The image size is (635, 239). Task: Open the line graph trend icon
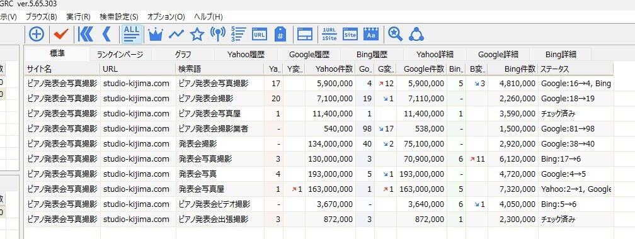[176, 35]
